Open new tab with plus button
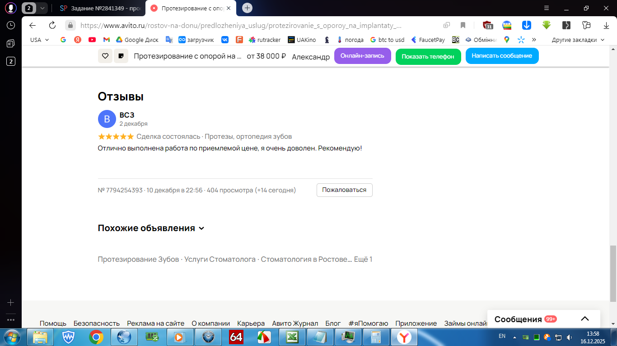The width and height of the screenshot is (617, 346). (247, 8)
